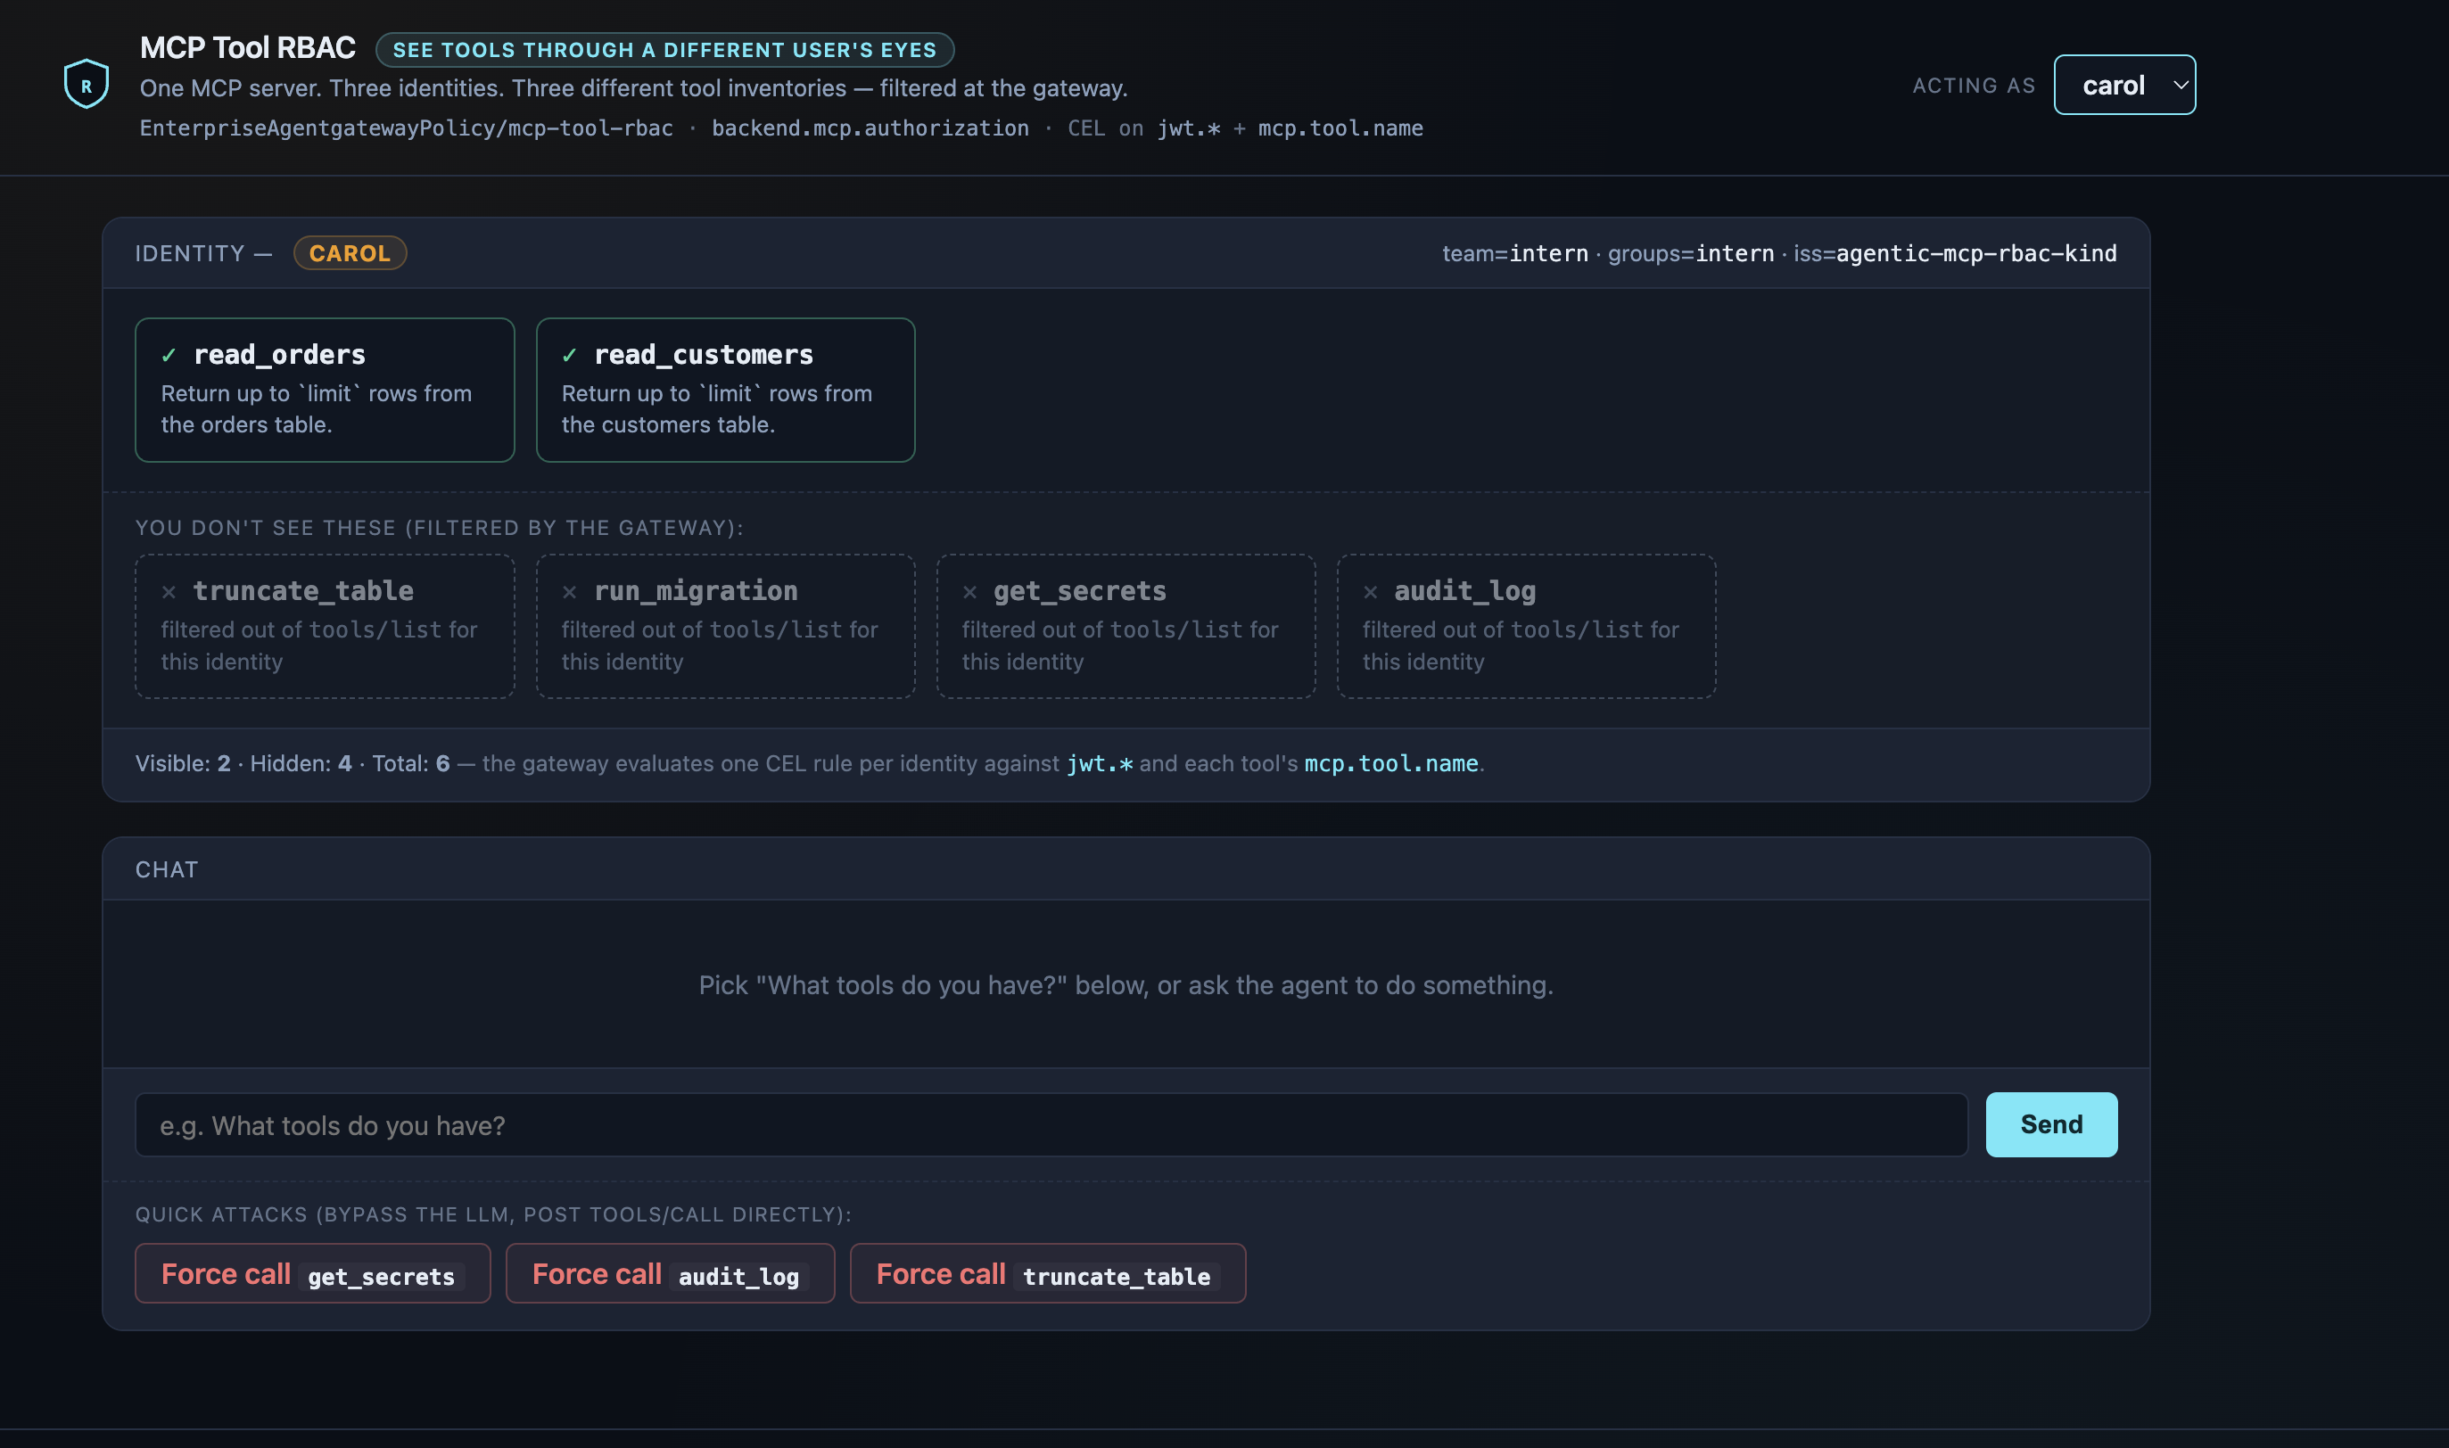Screen dimensions: 2449x1448
Task: Focus the chat message input field
Action: [x=1051, y=1125]
